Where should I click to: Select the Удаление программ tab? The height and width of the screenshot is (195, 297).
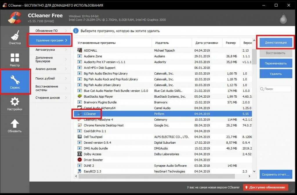pos(50,40)
